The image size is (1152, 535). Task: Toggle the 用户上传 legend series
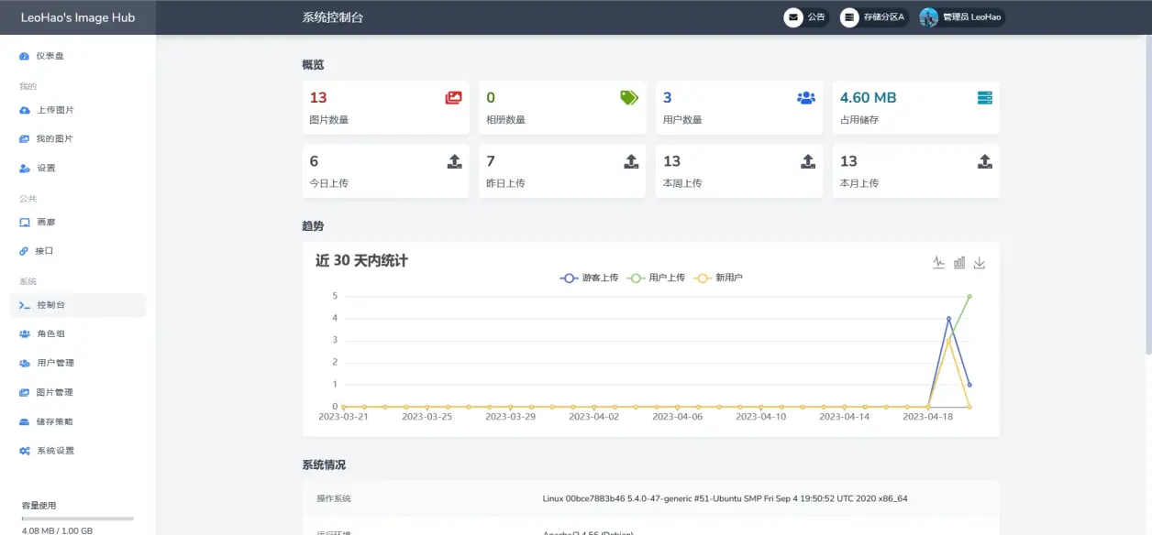[x=656, y=278]
